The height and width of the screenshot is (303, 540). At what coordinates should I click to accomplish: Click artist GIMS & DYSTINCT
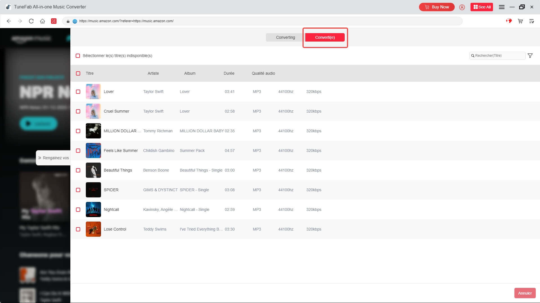[160, 190]
